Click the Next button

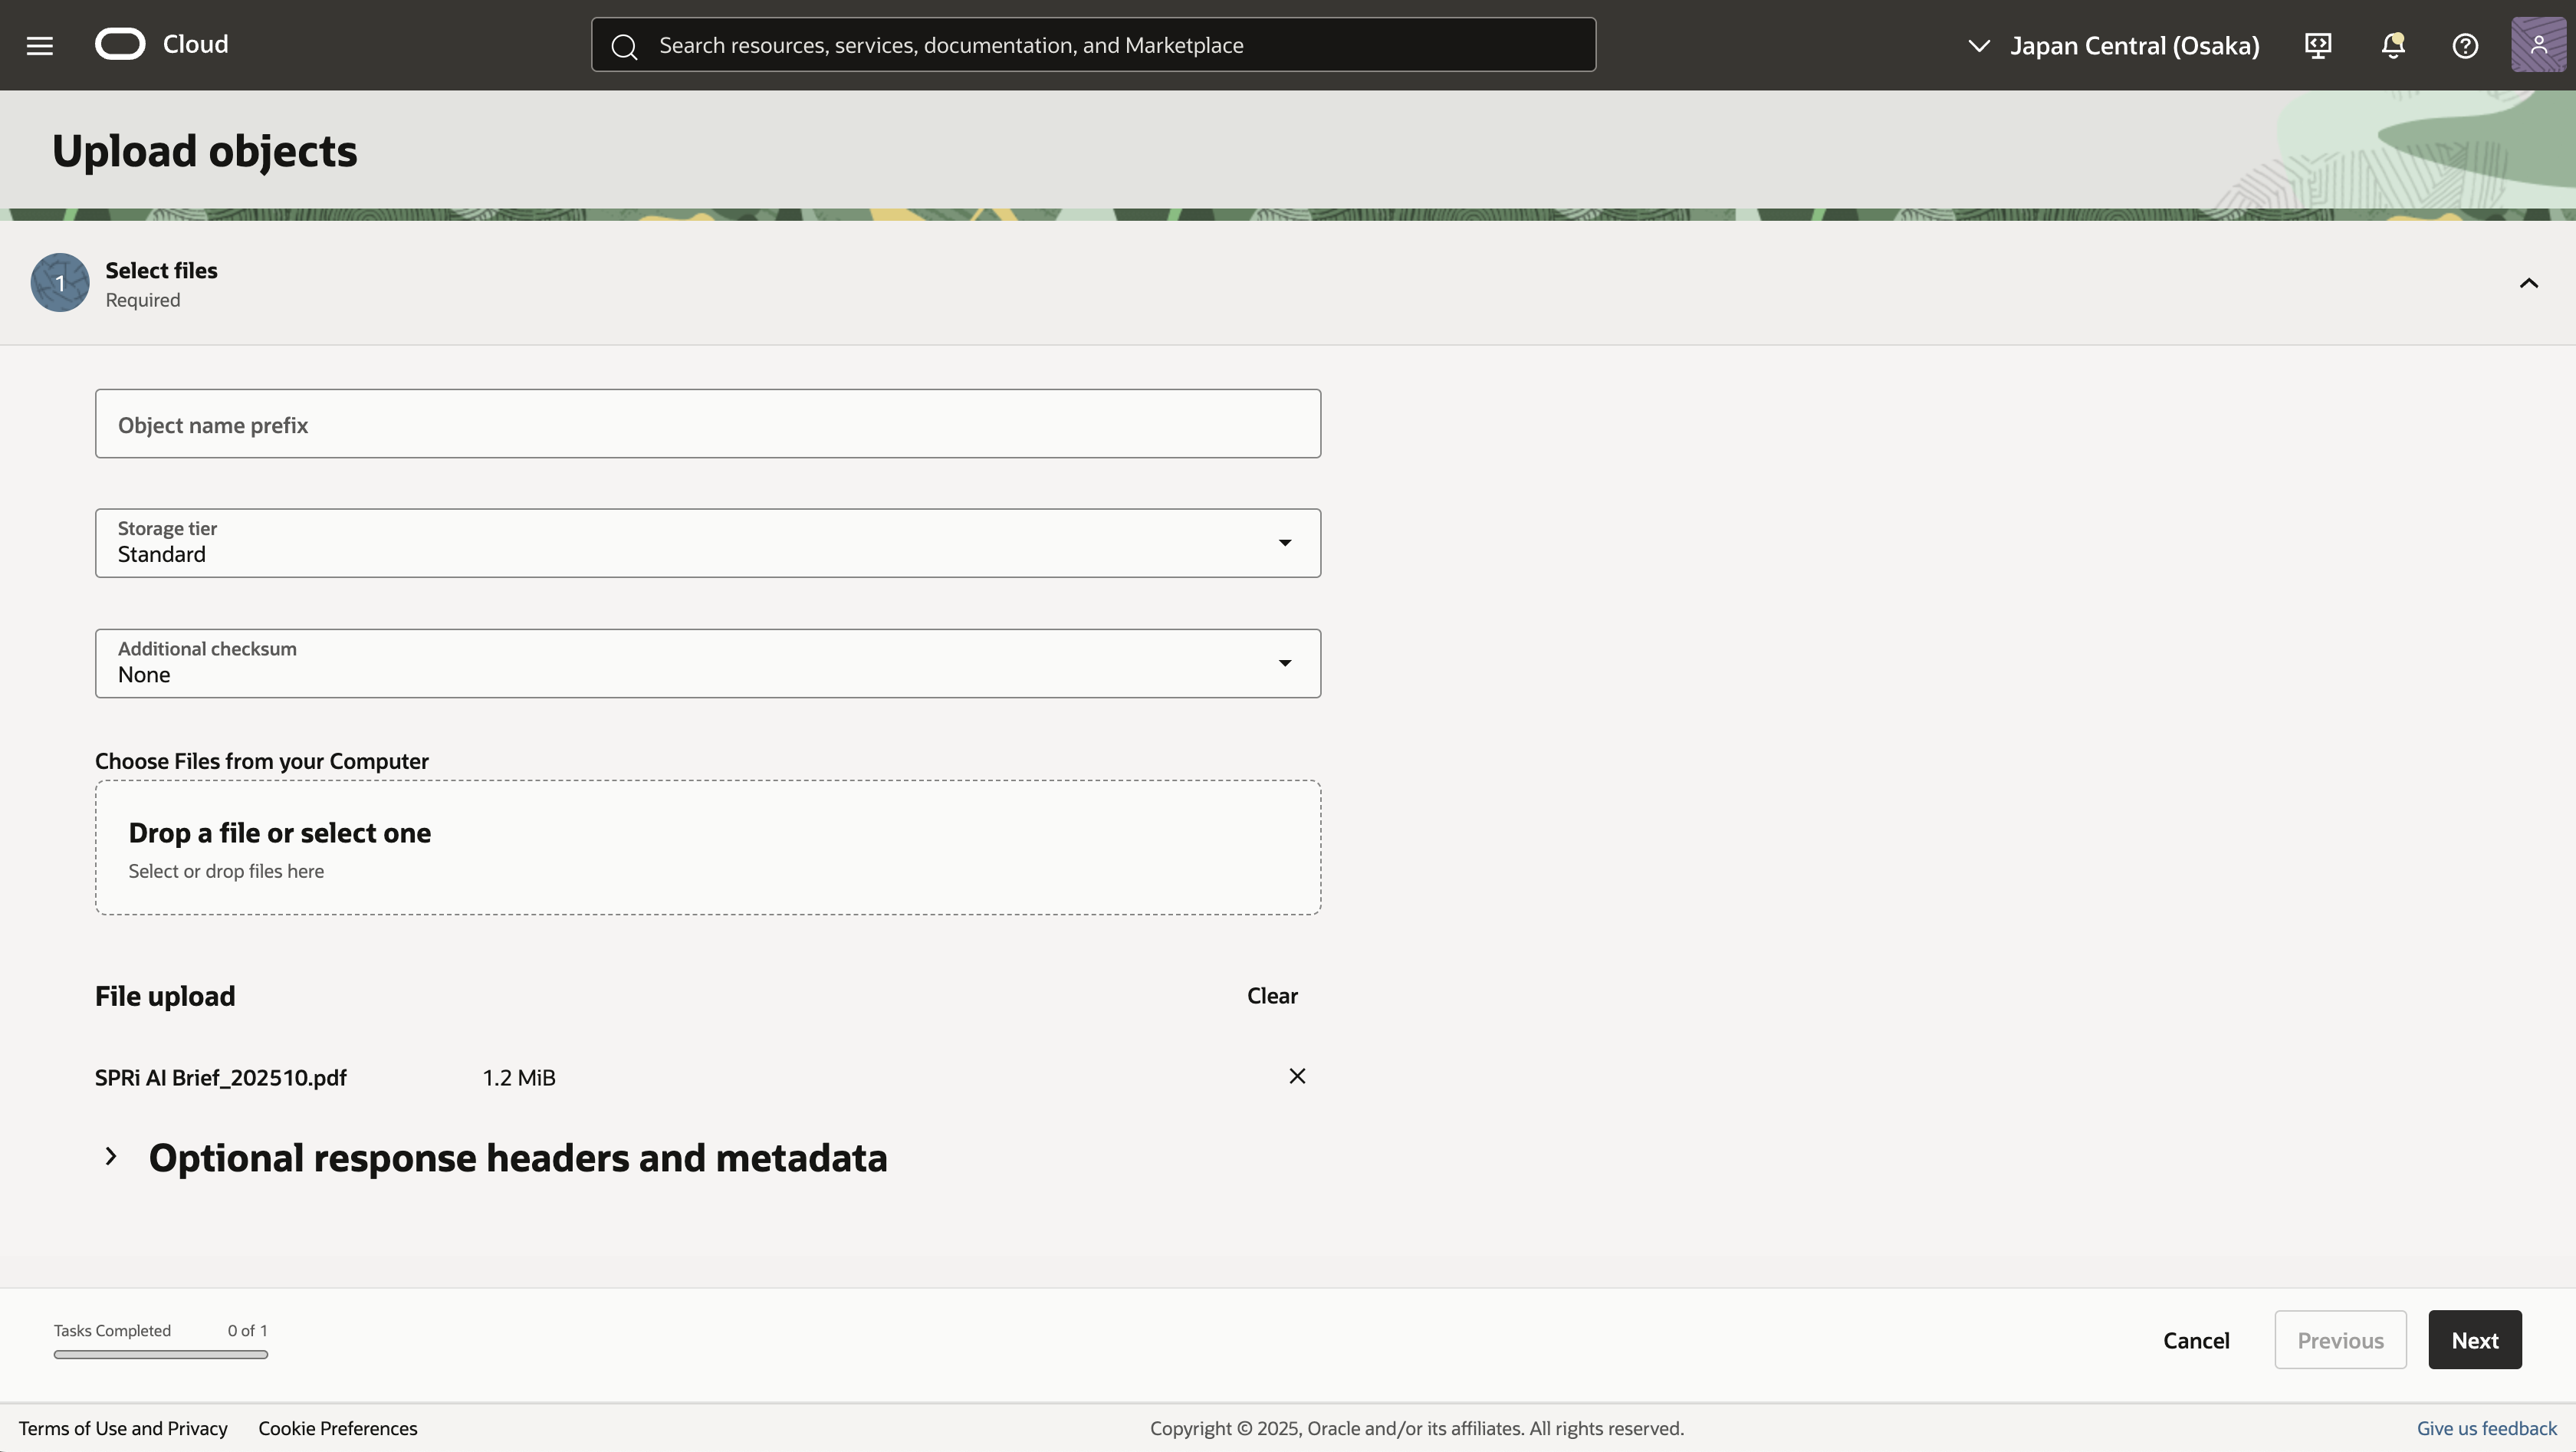tap(2474, 1340)
